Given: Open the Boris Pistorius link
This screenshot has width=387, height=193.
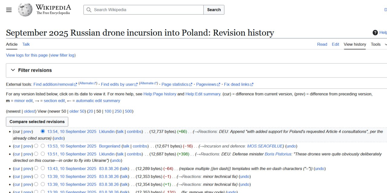Looking at the screenshot, I should (x=278, y=154).
